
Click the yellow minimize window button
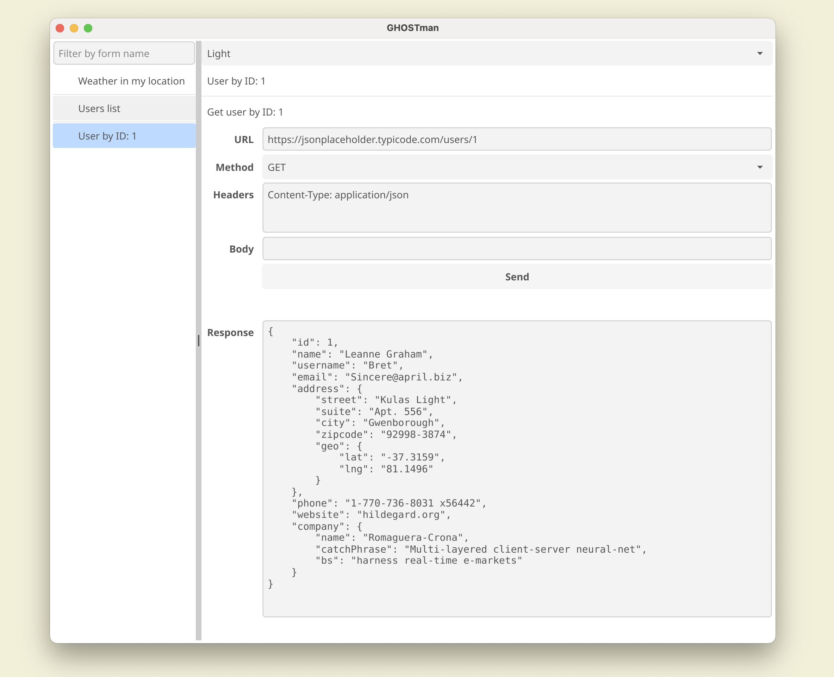coord(74,28)
